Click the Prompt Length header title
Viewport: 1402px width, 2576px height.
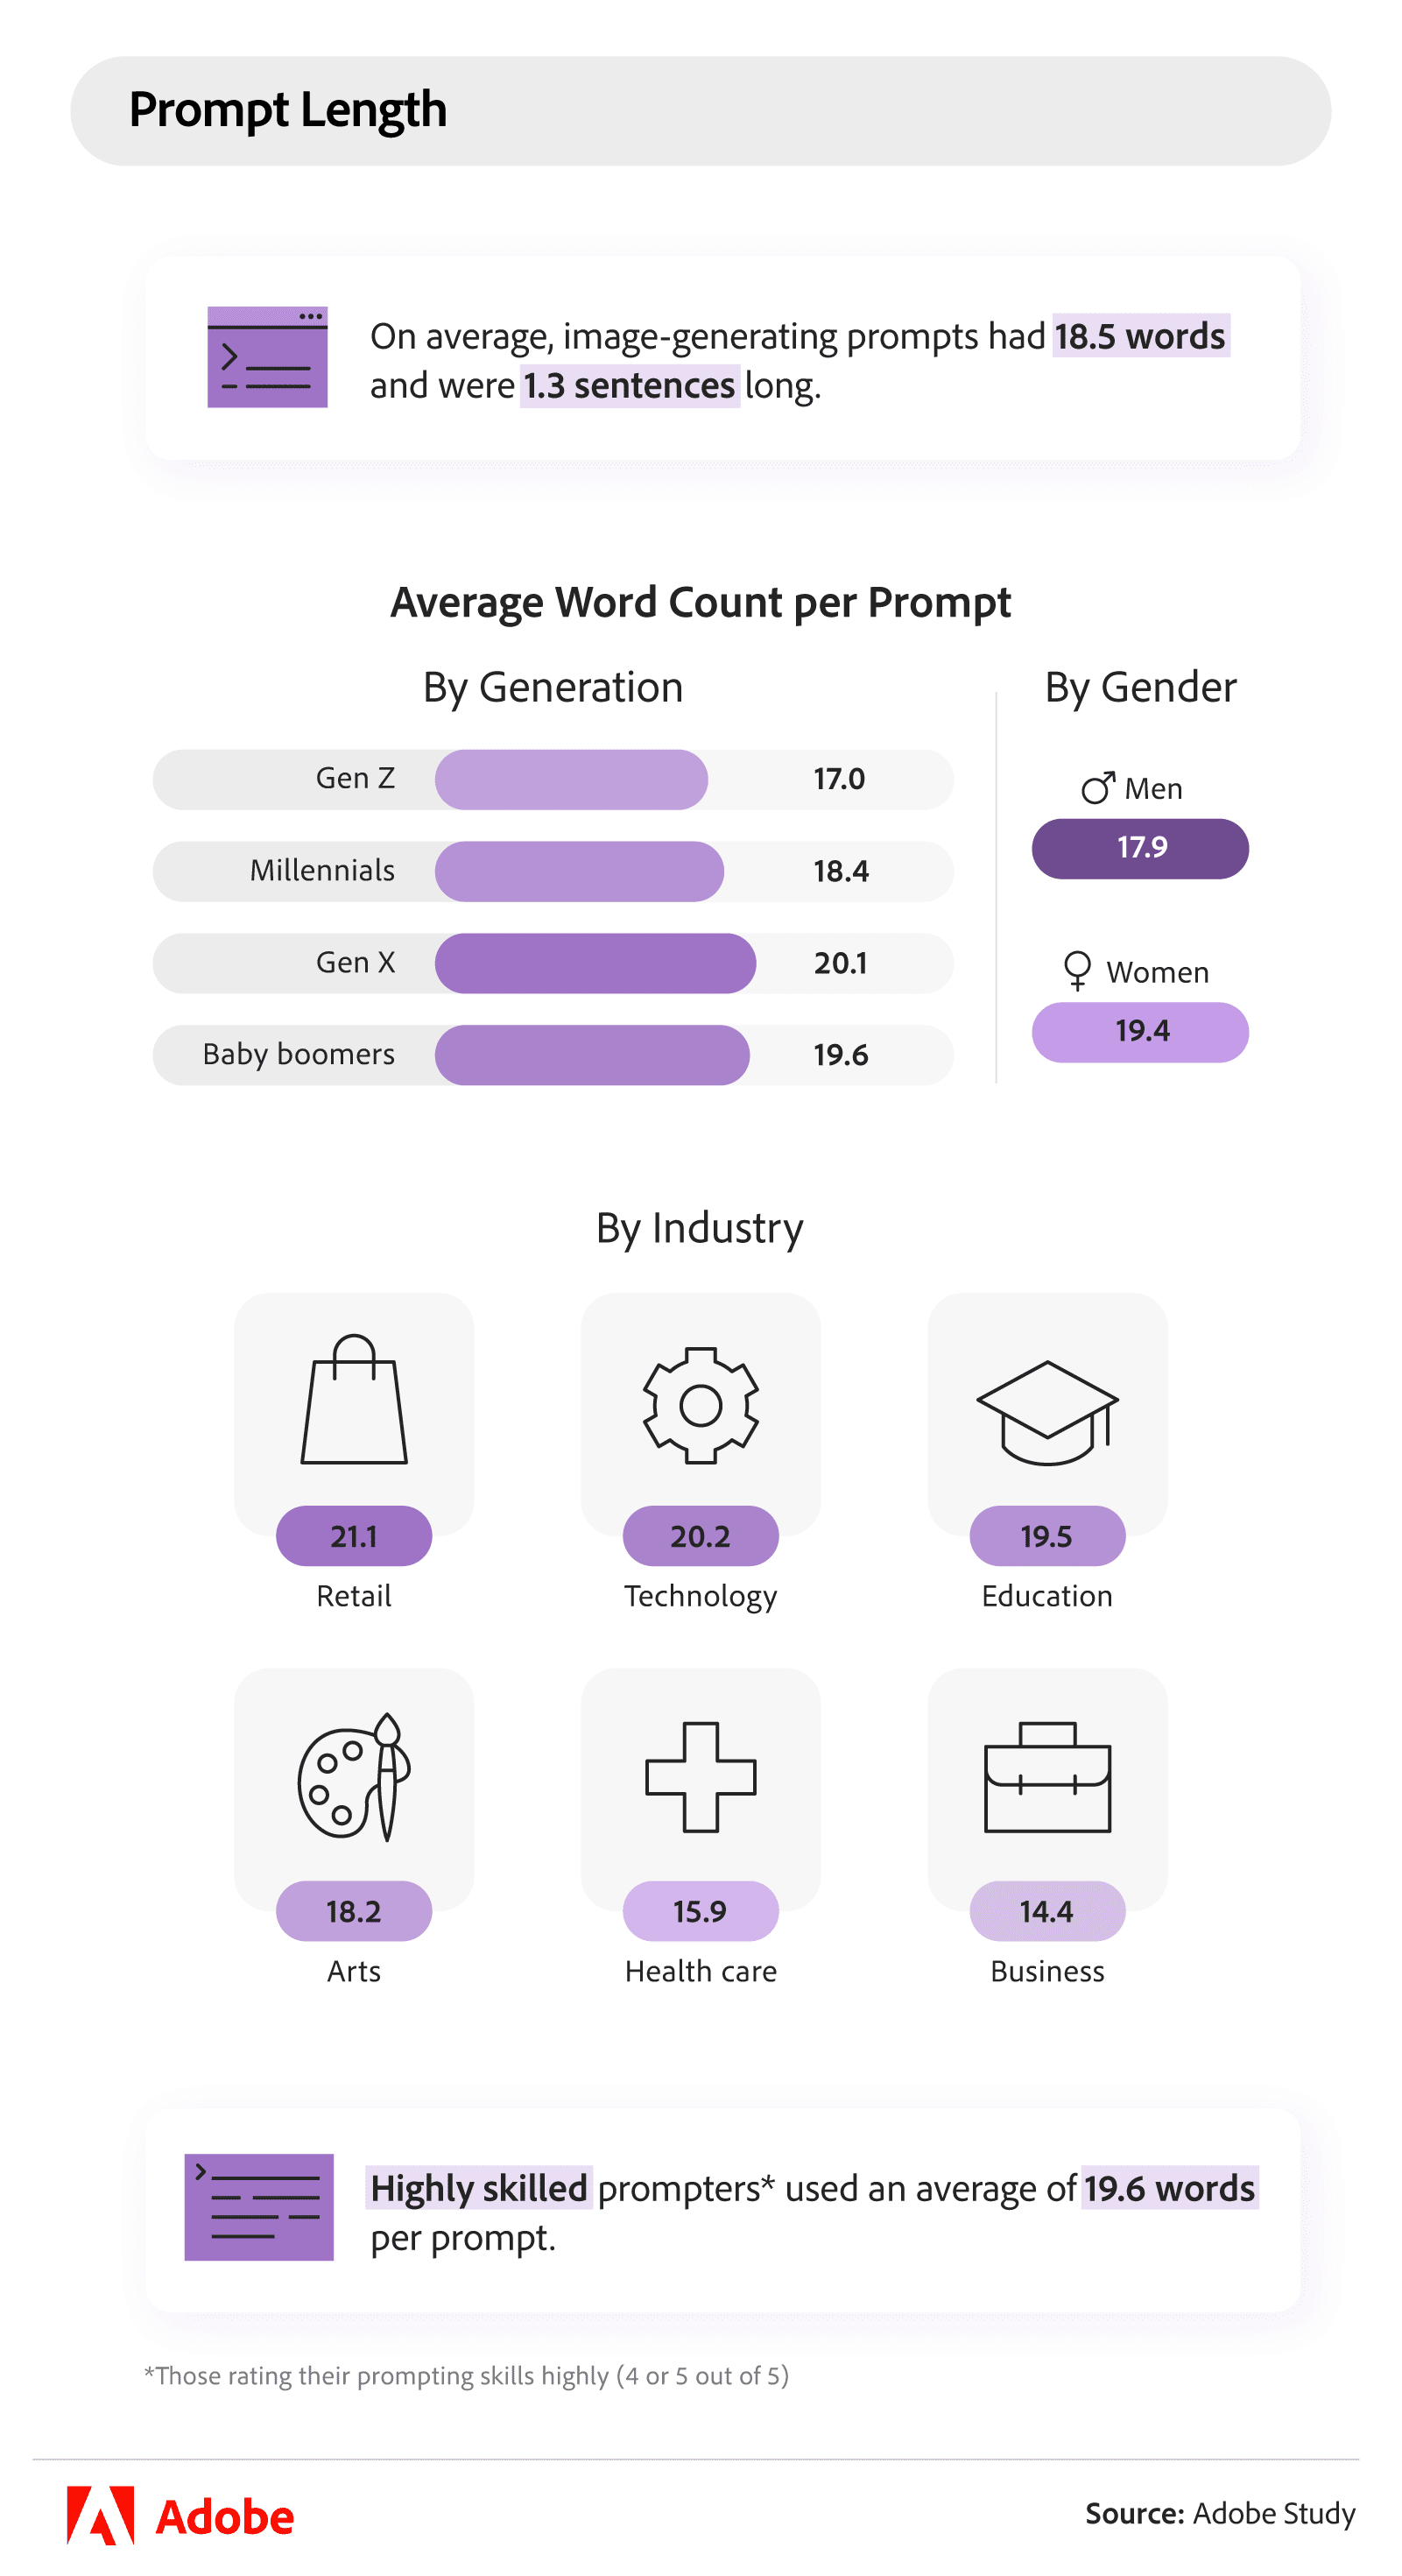[288, 110]
